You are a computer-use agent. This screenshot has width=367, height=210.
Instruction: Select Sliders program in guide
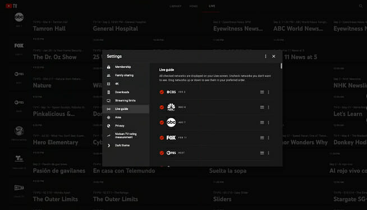tap(222, 199)
